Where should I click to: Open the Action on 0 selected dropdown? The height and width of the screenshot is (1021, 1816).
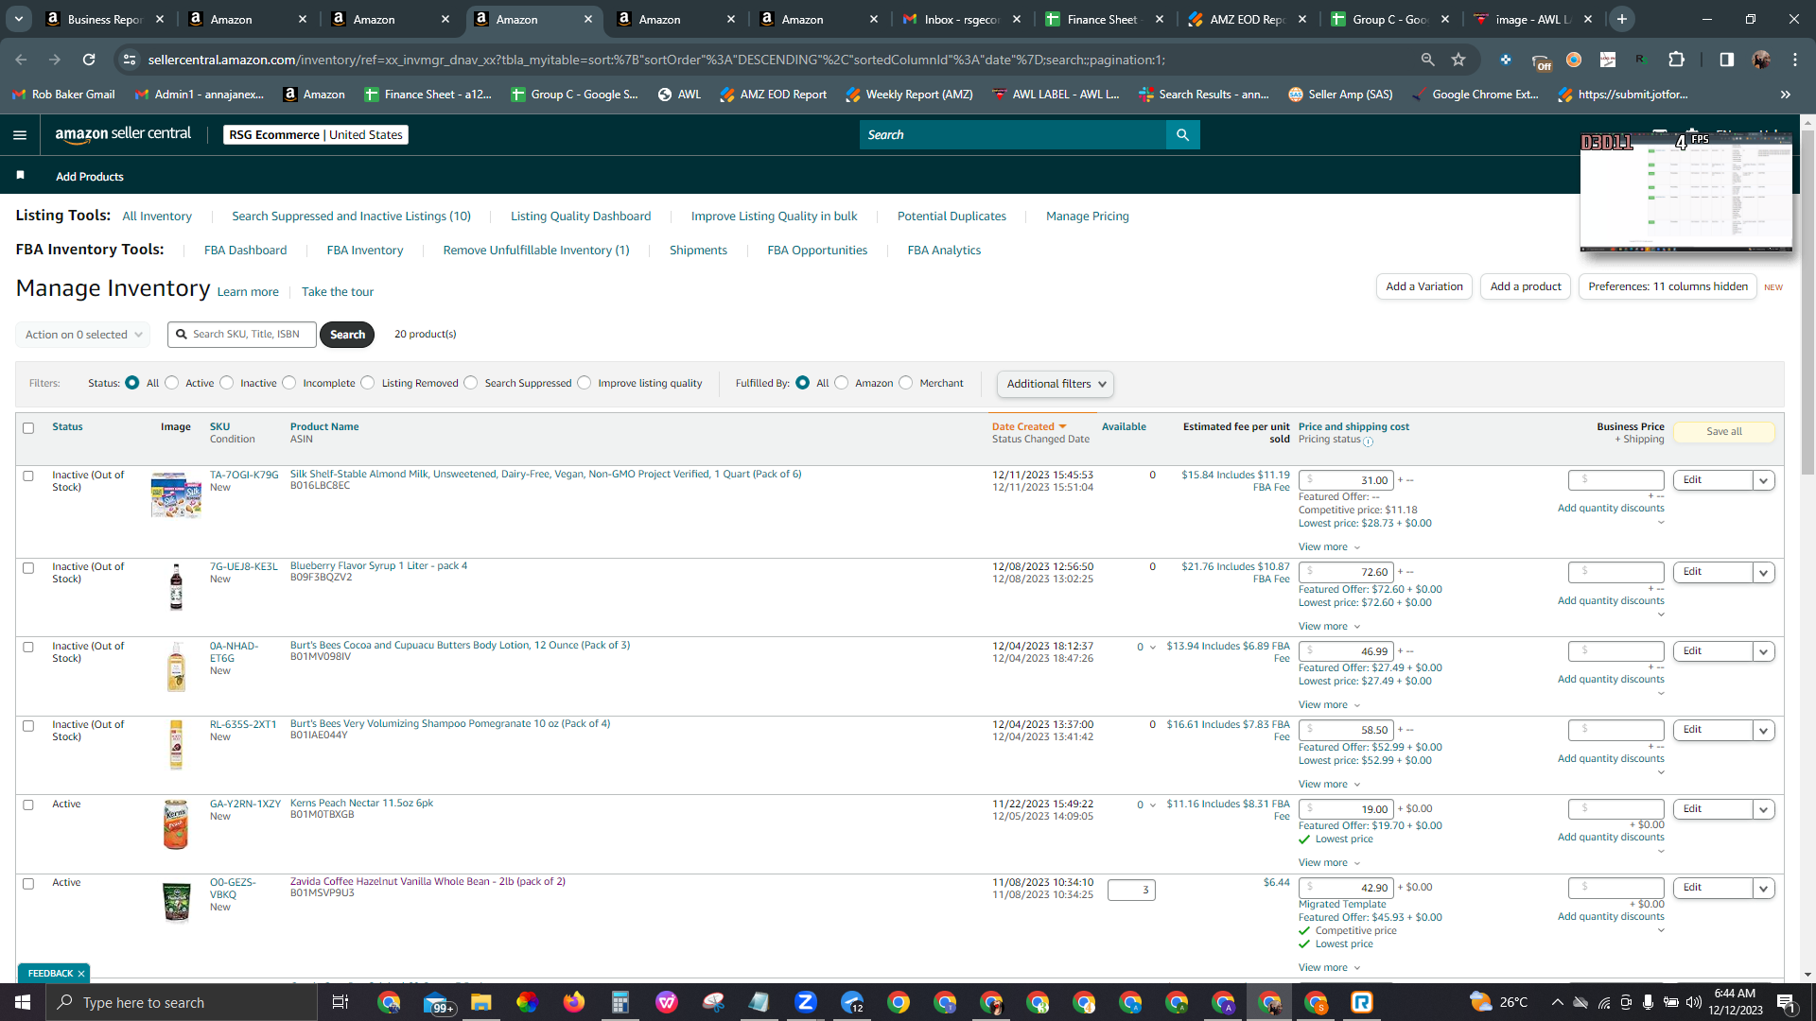point(82,335)
